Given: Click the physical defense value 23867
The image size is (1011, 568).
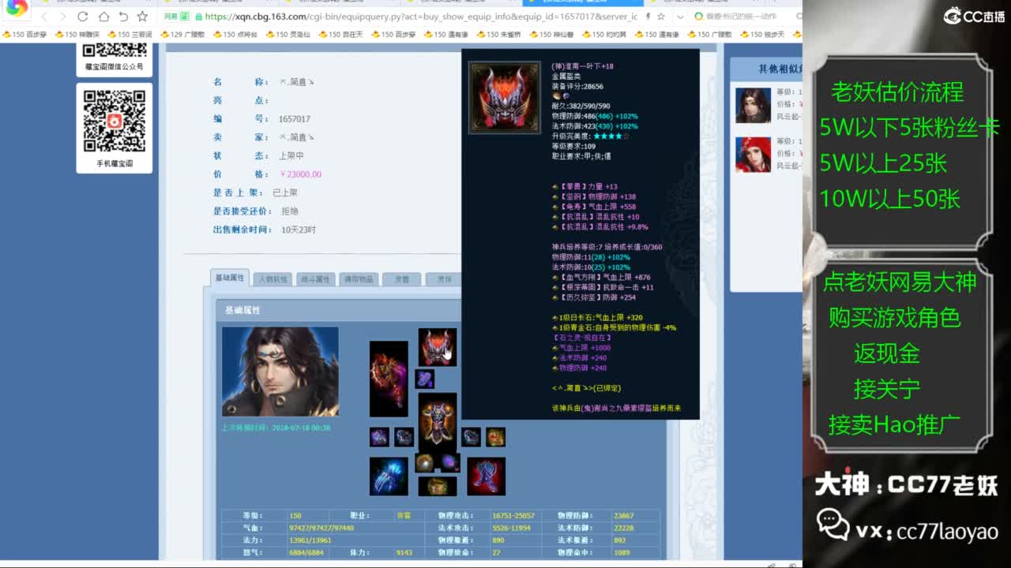Looking at the screenshot, I should [624, 515].
